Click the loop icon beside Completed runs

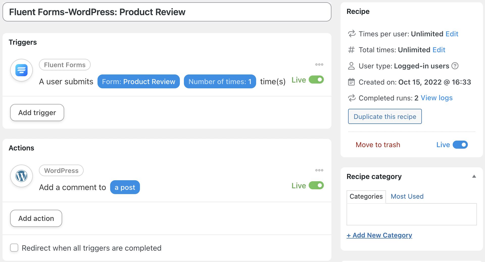pyautogui.click(x=352, y=98)
